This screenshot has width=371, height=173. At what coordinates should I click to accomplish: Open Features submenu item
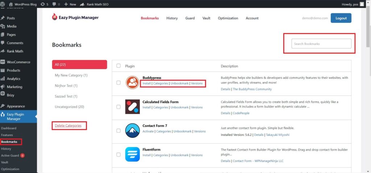[7, 135]
